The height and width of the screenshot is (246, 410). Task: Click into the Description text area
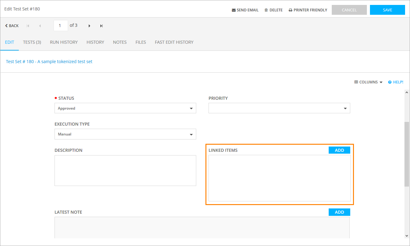click(125, 170)
